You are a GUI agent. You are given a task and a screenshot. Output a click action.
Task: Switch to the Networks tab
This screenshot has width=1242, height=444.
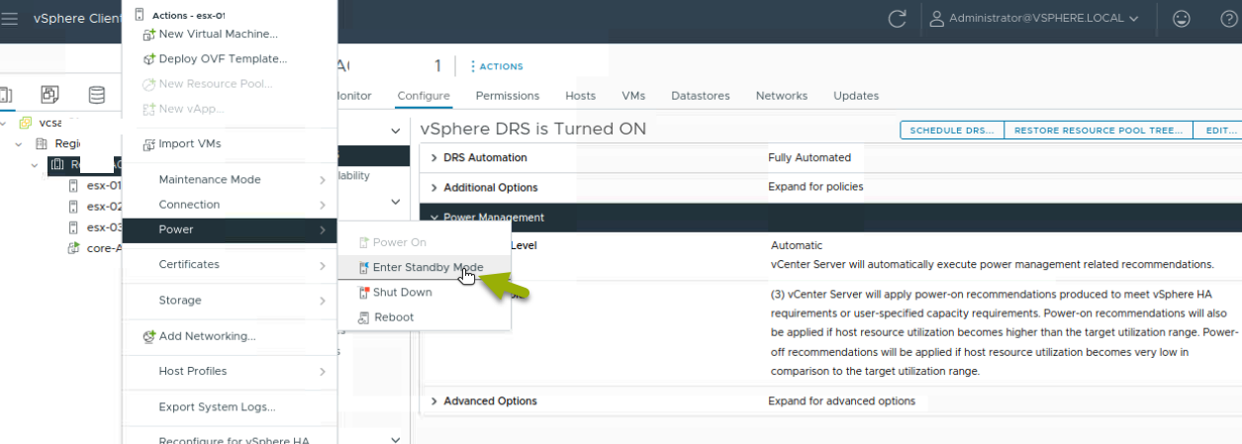pyautogui.click(x=782, y=96)
